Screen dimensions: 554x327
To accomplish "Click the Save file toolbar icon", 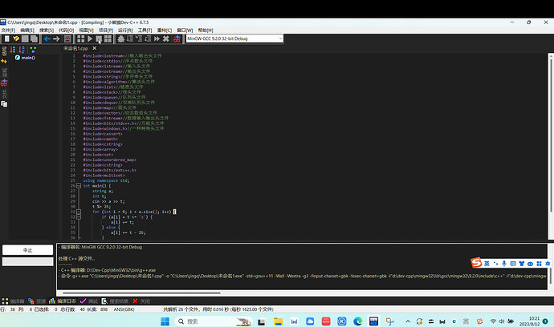I will pos(25,38).
